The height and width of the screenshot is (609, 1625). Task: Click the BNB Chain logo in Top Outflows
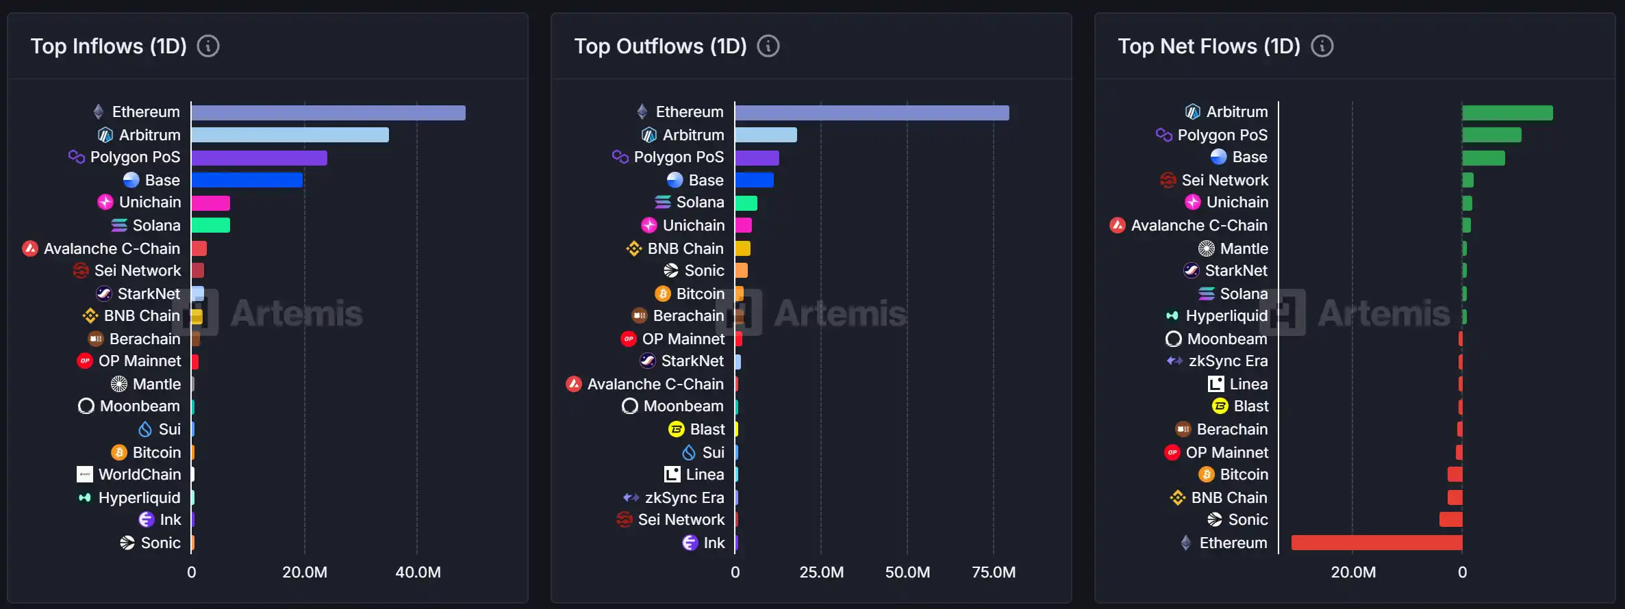pos(634,248)
